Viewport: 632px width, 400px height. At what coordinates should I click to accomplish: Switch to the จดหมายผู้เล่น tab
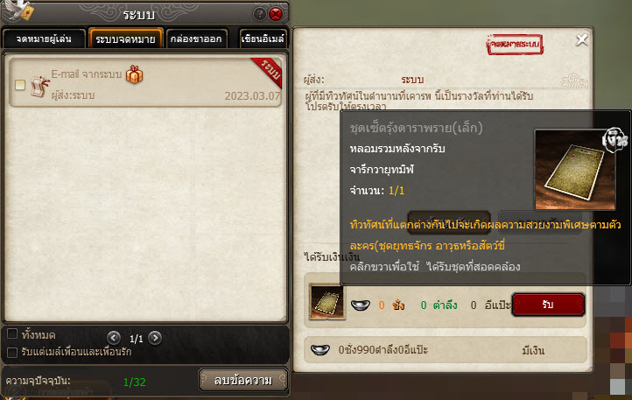point(44,39)
